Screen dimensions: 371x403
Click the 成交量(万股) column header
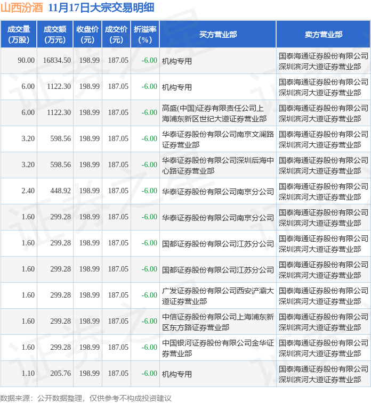click(x=19, y=35)
